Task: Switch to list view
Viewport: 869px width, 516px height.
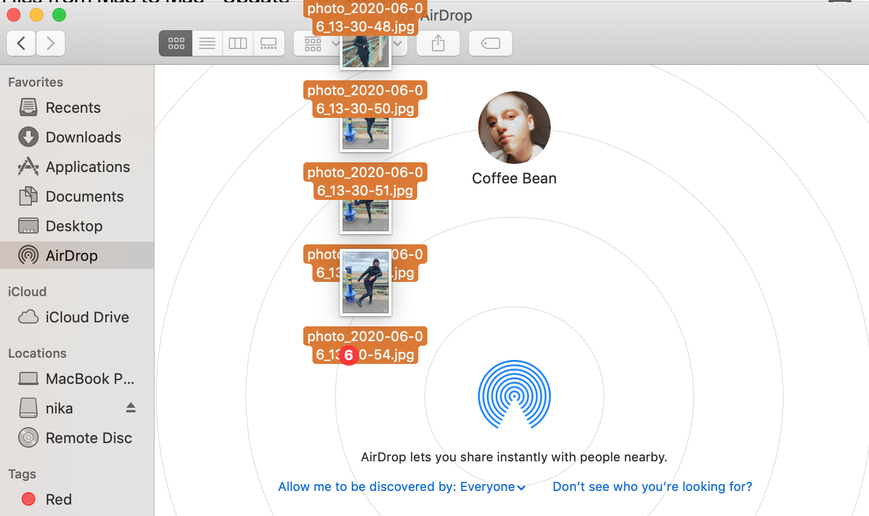Action: pyautogui.click(x=207, y=43)
